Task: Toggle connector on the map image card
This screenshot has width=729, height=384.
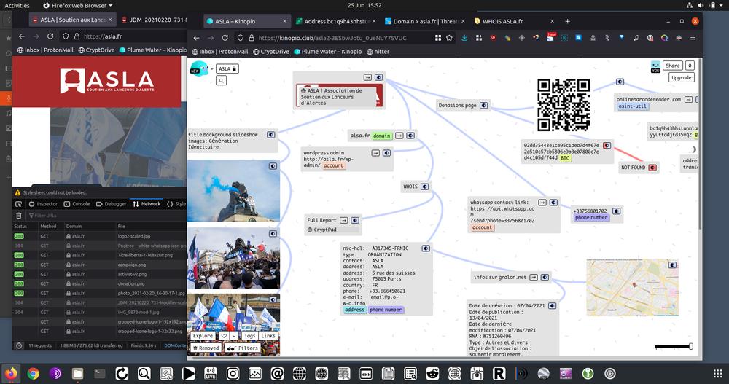Action: tap(672, 265)
